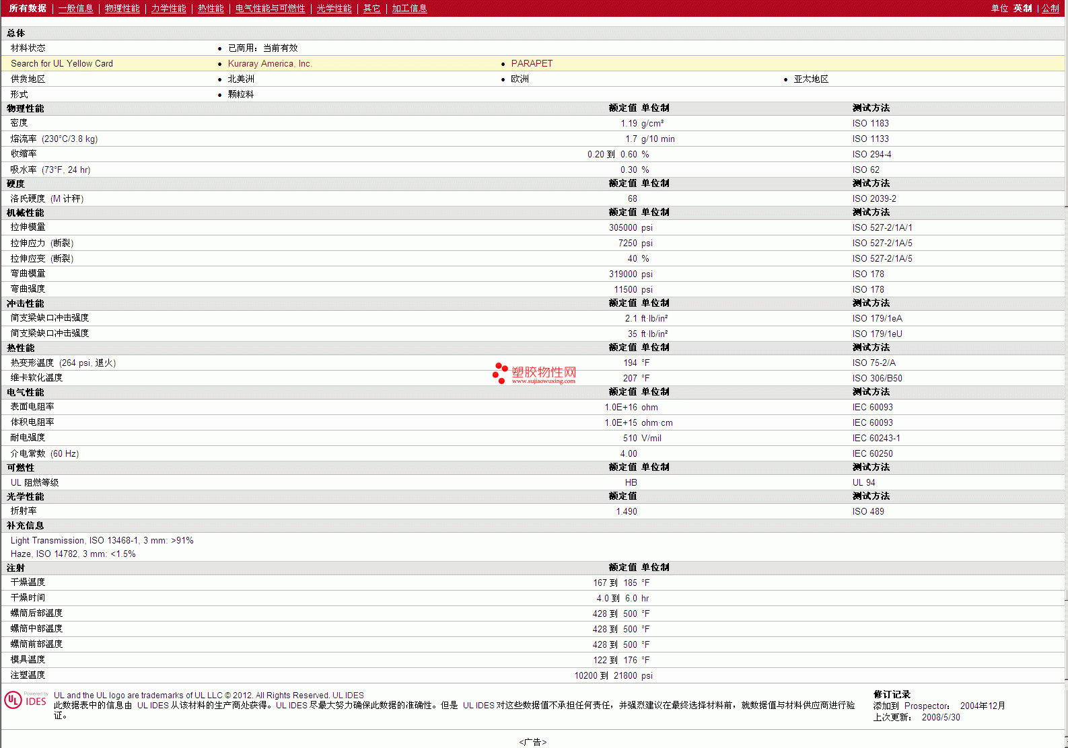Select the 11500 flexural strength value
Image resolution: width=1068 pixels, height=748 pixels.
coord(625,289)
